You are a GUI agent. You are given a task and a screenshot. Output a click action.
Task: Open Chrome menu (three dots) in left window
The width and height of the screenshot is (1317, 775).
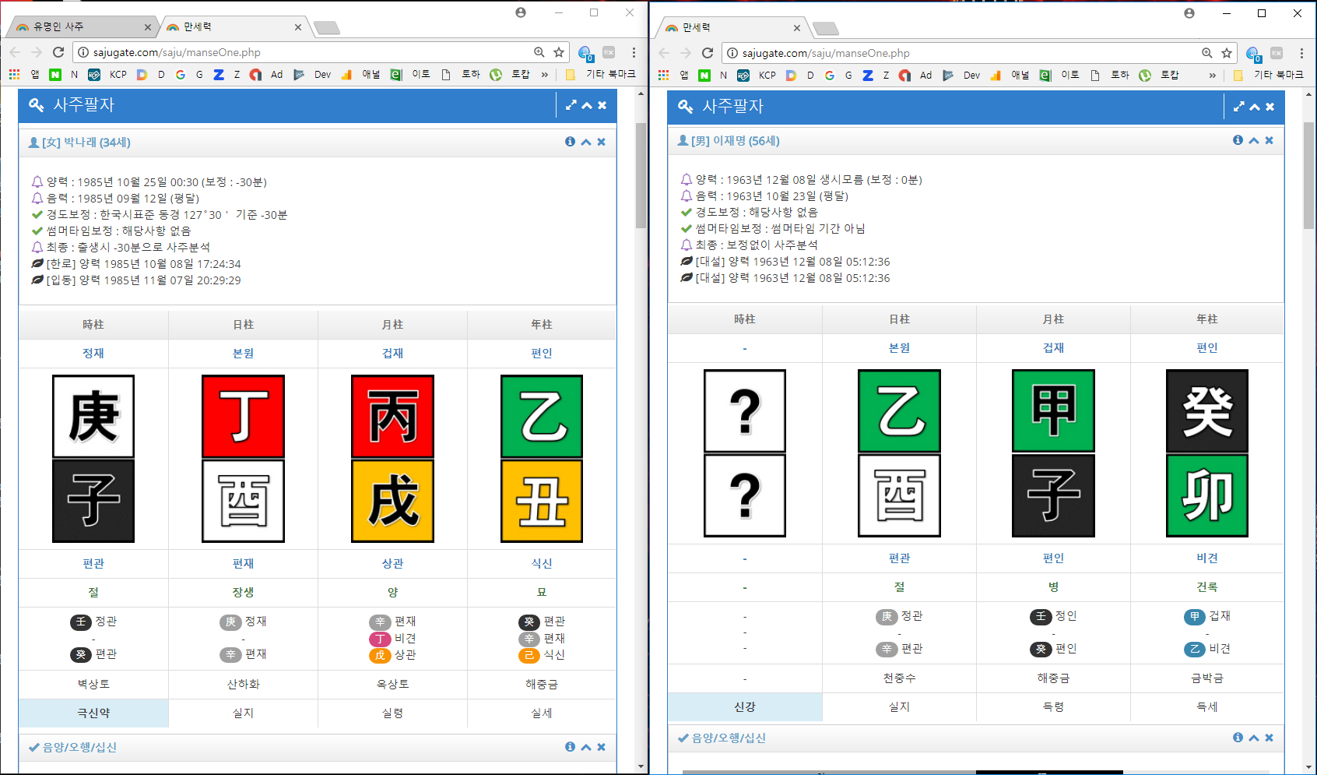point(634,52)
